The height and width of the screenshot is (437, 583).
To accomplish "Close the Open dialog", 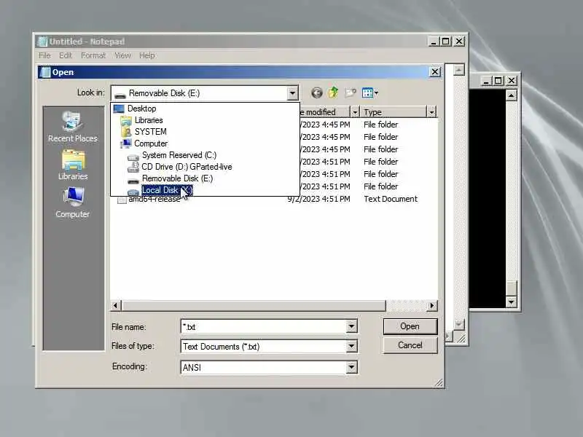I will pos(434,71).
